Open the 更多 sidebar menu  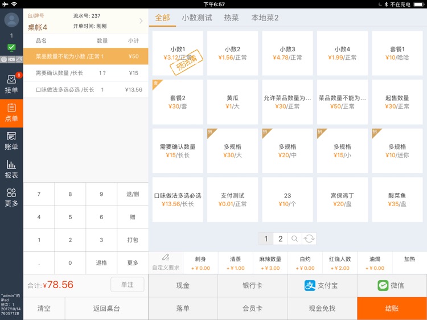pyautogui.click(x=11, y=198)
